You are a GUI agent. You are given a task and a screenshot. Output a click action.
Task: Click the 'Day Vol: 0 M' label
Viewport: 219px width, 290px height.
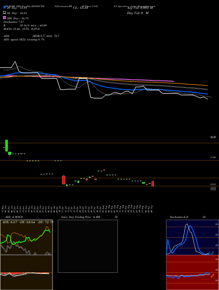tap(138, 13)
